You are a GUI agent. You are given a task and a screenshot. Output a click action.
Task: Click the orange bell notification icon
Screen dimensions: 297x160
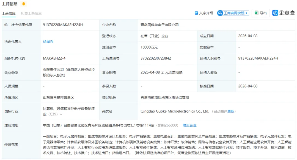[x=23, y=4]
